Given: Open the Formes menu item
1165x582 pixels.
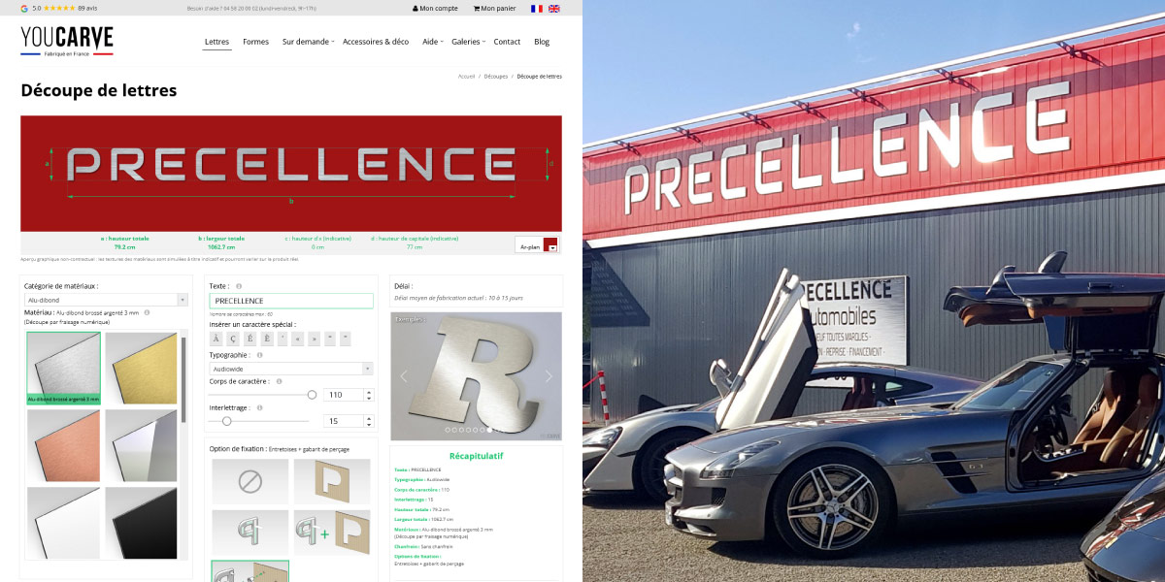Looking at the screenshot, I should point(256,42).
